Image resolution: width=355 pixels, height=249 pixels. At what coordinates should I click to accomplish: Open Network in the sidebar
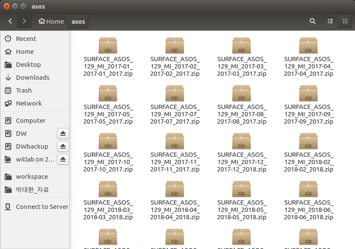coord(35,103)
